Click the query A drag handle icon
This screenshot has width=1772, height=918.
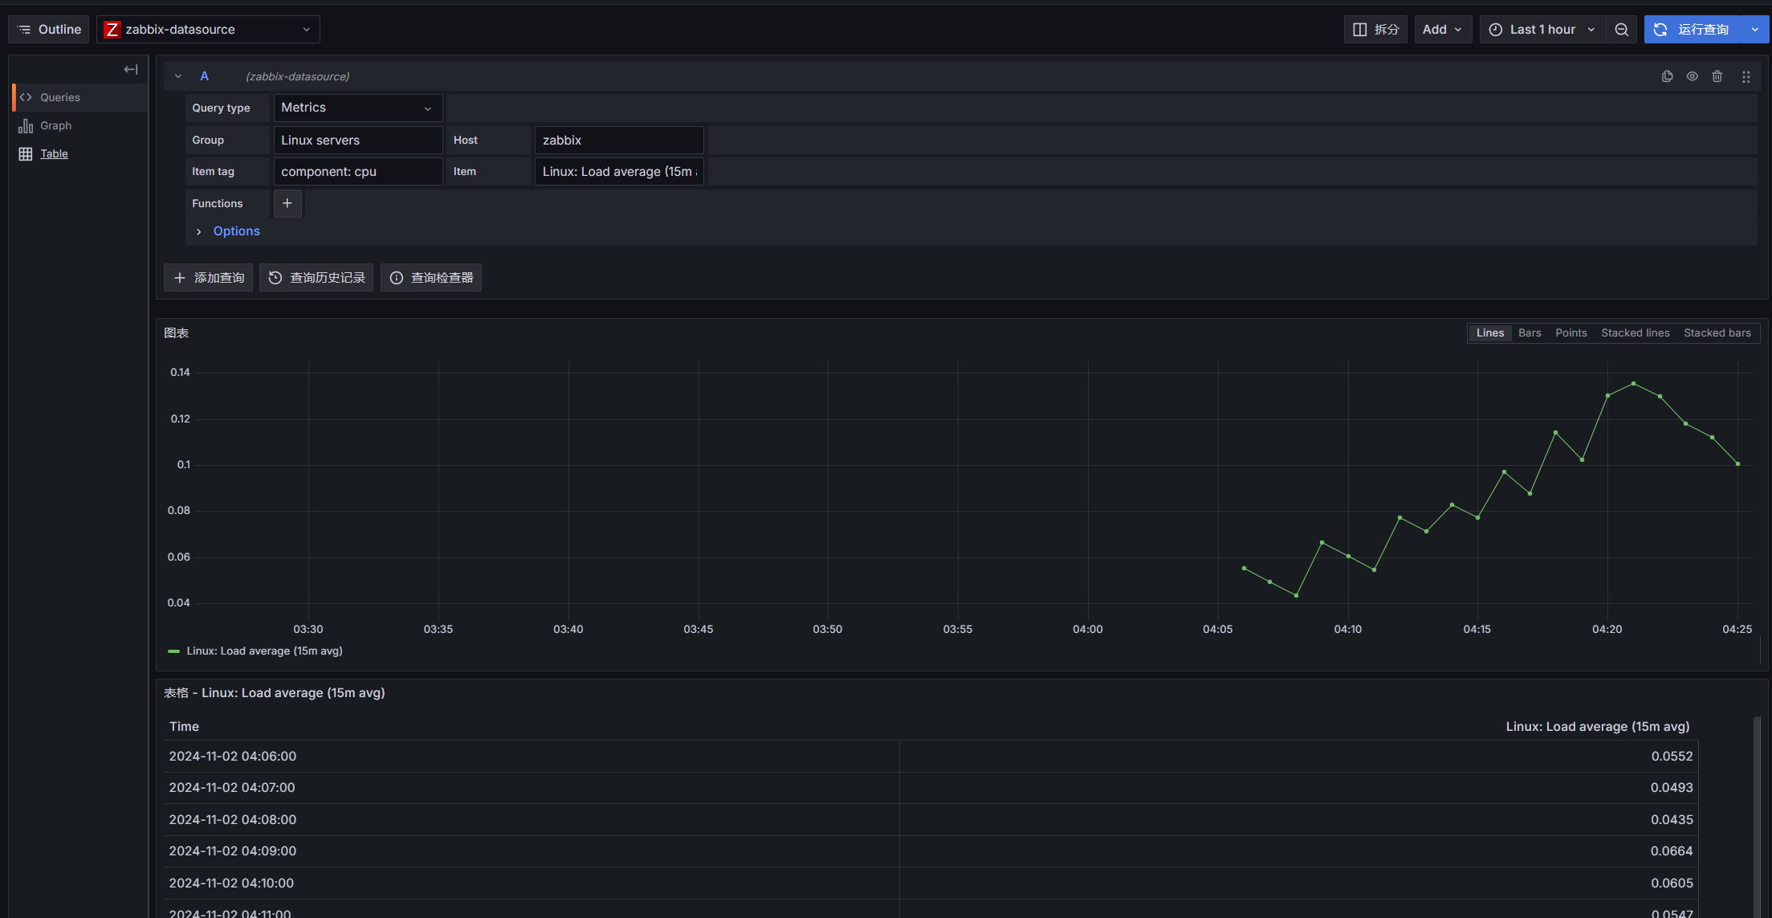[x=1746, y=76]
